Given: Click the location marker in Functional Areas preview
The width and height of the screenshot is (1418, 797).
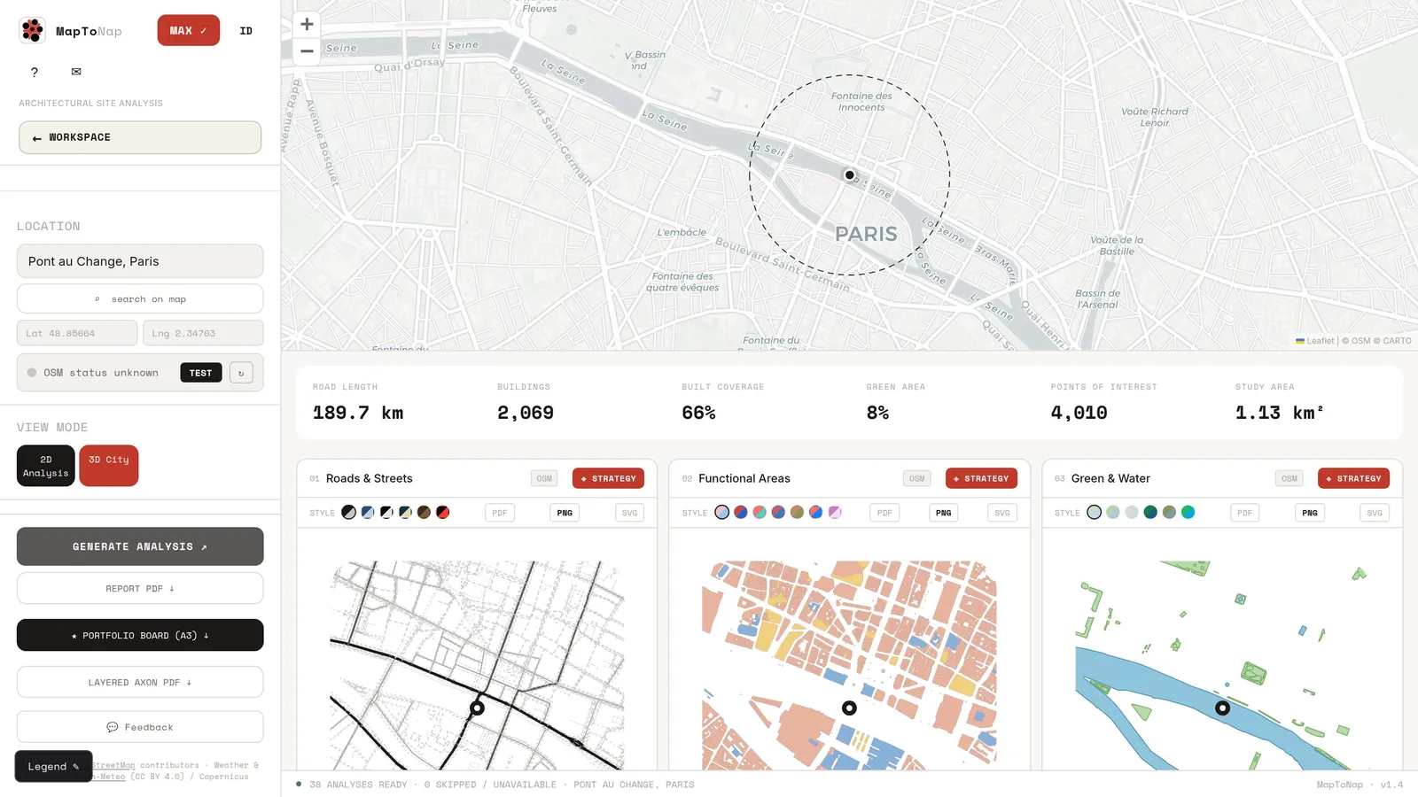Looking at the screenshot, I should point(849,708).
